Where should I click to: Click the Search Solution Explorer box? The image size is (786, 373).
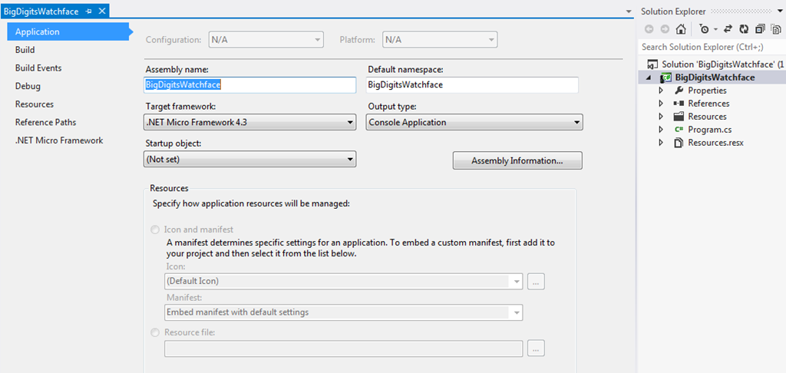click(711, 47)
